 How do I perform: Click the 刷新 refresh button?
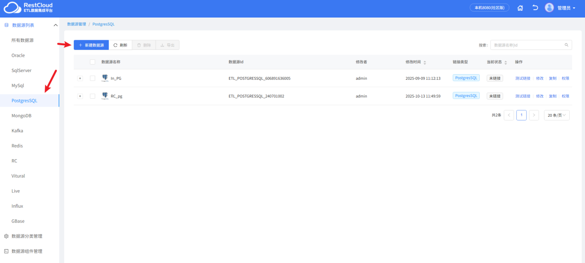click(x=121, y=45)
